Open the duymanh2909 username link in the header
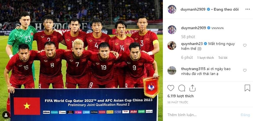The width and height of the screenshot is (253, 121). (x=193, y=9)
